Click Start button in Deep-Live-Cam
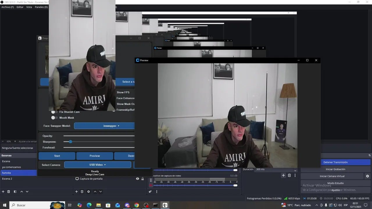 57,156
